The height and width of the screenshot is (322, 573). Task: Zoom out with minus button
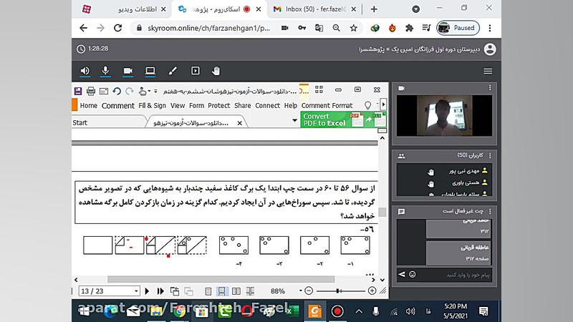click(x=309, y=291)
